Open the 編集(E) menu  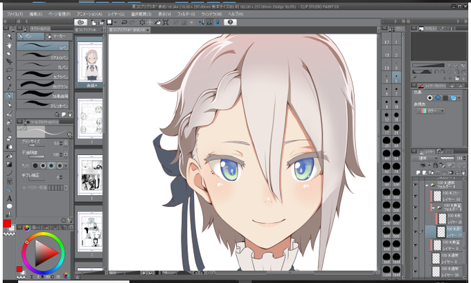coord(36,14)
